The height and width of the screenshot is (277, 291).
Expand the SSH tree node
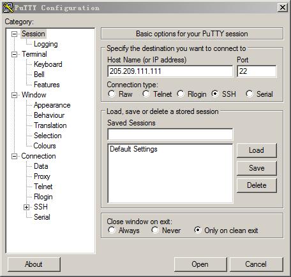(x=26, y=207)
